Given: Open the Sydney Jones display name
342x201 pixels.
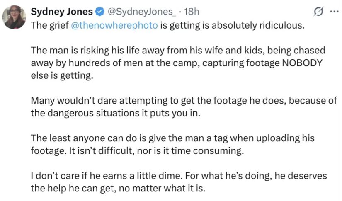Looking at the screenshot, I should point(62,12).
